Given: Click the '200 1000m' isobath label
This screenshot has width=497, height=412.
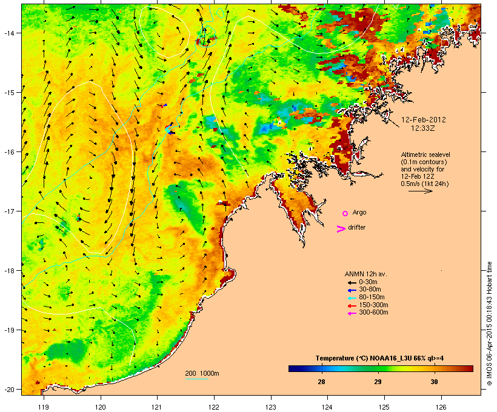Looking at the screenshot, I should (x=202, y=373).
